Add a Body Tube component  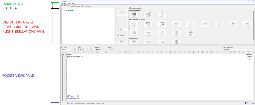[148, 24]
